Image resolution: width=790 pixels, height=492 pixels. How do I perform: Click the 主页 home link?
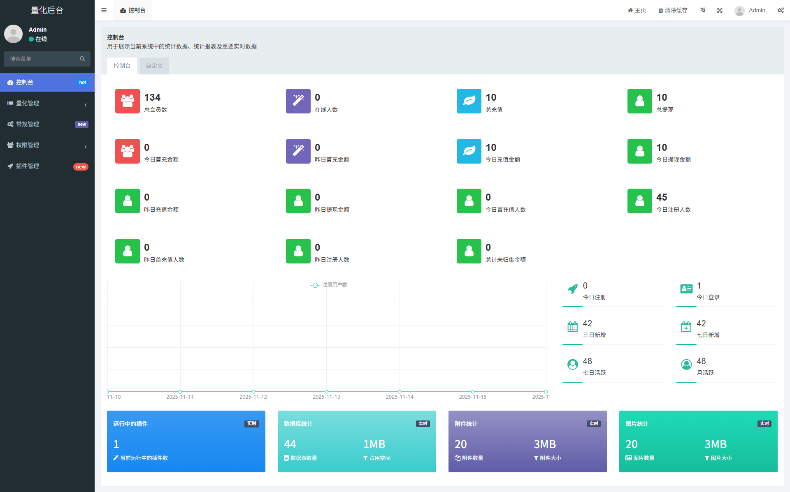(637, 10)
